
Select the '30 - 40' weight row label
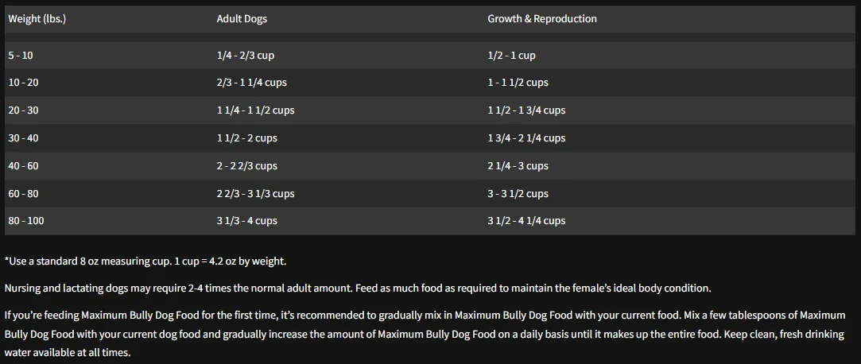tap(23, 138)
